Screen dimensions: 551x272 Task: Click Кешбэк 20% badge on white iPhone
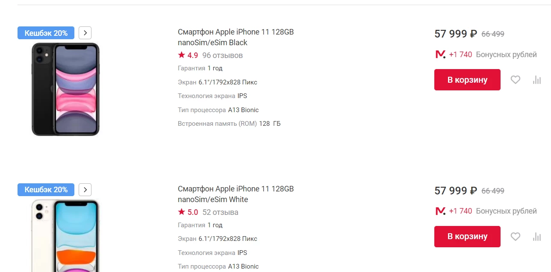point(46,190)
